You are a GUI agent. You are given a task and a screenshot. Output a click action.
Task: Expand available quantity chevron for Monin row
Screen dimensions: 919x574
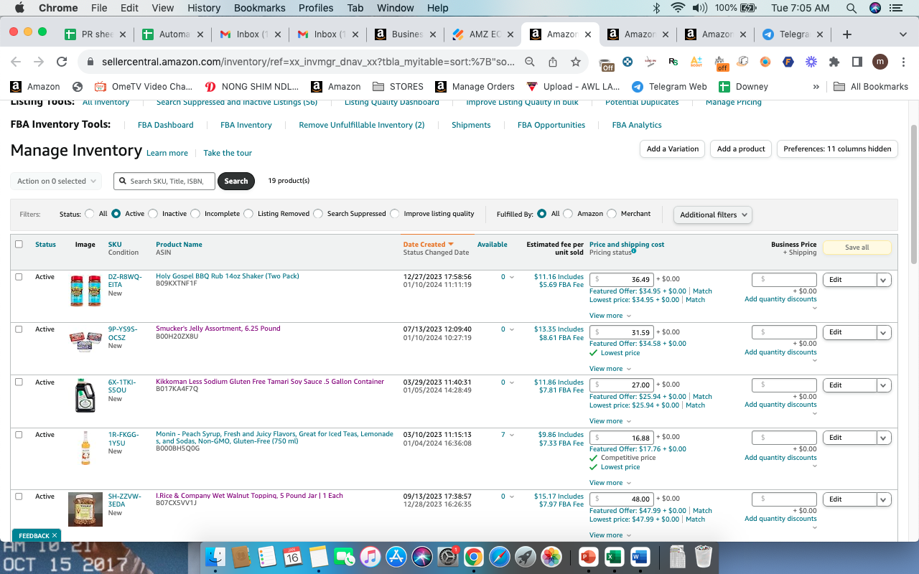tap(512, 436)
